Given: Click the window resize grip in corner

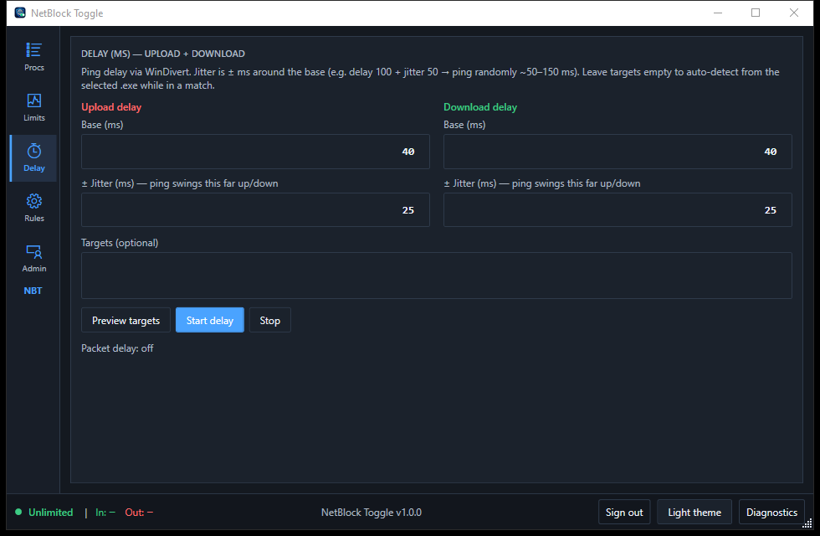Looking at the screenshot, I should [807, 523].
